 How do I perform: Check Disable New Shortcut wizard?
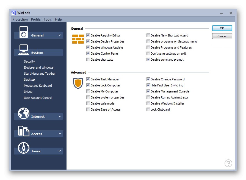[148, 35]
